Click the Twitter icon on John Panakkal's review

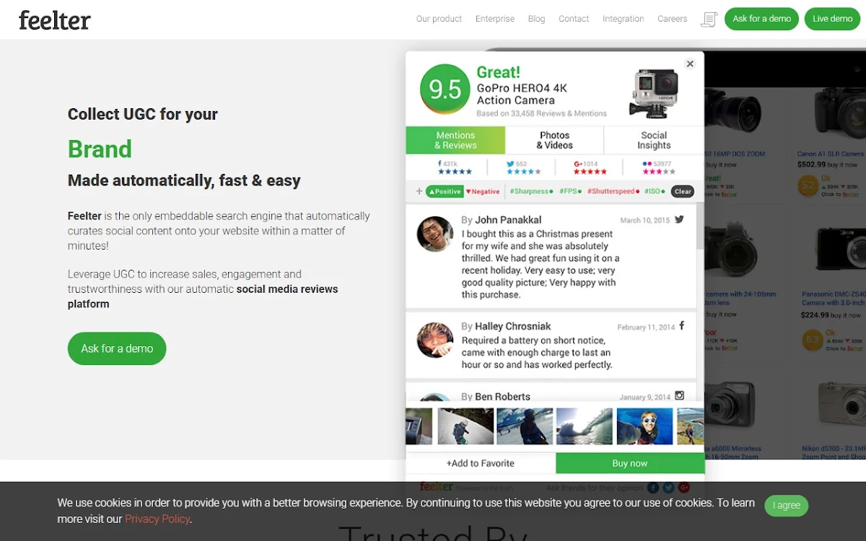point(679,219)
